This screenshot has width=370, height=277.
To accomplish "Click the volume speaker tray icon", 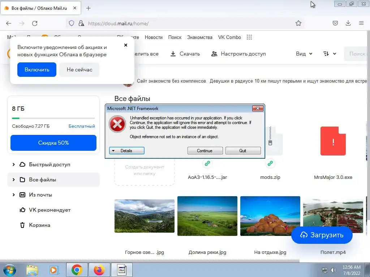I will (x=334, y=270).
